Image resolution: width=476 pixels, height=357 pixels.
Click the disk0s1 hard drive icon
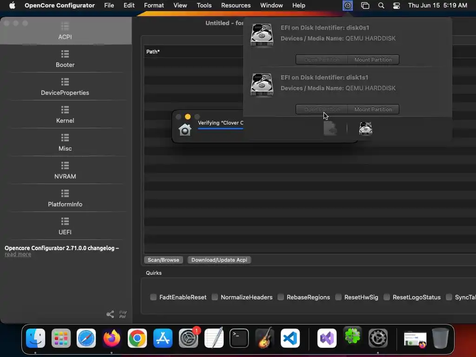point(262,35)
